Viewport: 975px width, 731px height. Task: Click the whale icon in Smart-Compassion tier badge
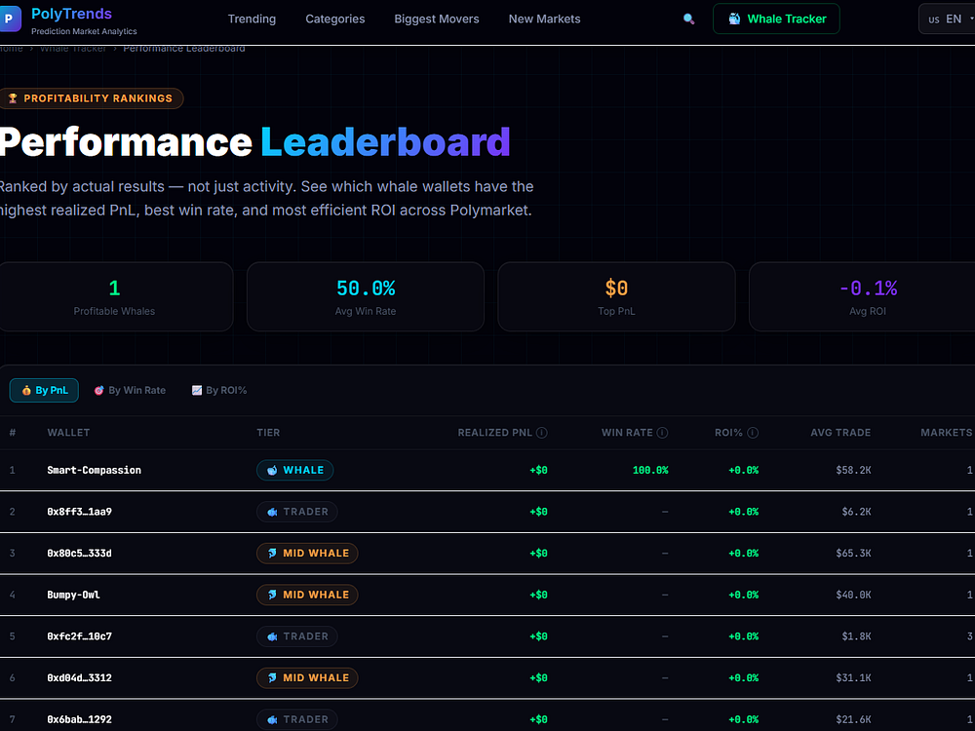[272, 471]
